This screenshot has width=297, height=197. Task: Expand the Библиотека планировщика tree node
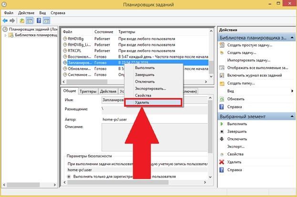pos(6,35)
